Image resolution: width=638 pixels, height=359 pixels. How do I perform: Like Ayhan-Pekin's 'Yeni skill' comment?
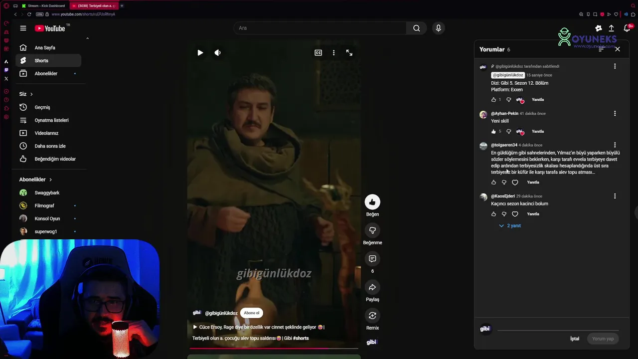493,132
